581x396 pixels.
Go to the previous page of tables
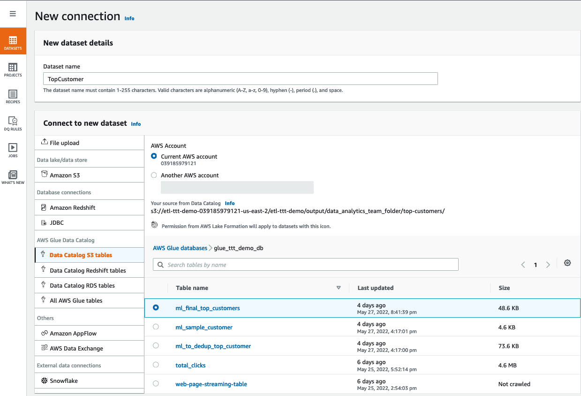(523, 265)
